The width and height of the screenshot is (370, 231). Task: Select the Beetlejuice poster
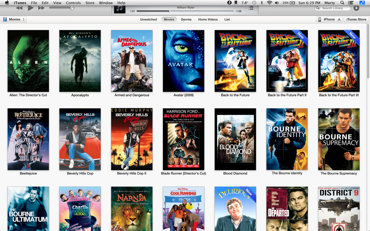(x=28, y=139)
